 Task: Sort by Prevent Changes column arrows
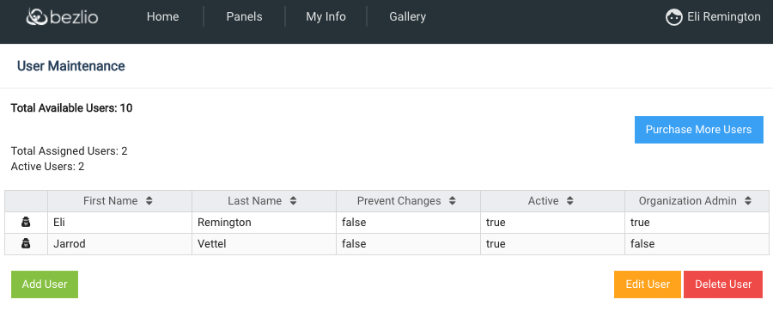click(452, 201)
